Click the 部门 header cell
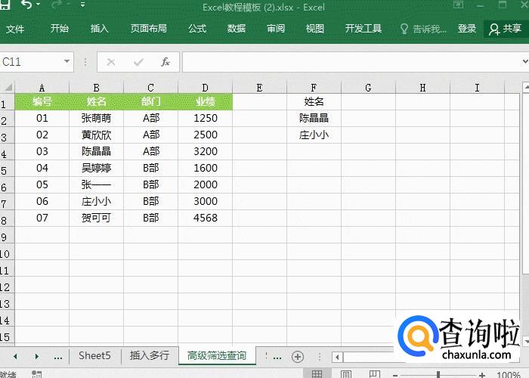The image size is (529, 378). pyautogui.click(x=151, y=101)
